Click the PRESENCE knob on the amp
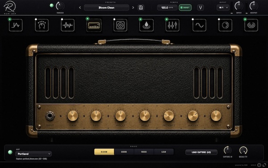The height and width of the screenshot is (168, 268). (169, 116)
